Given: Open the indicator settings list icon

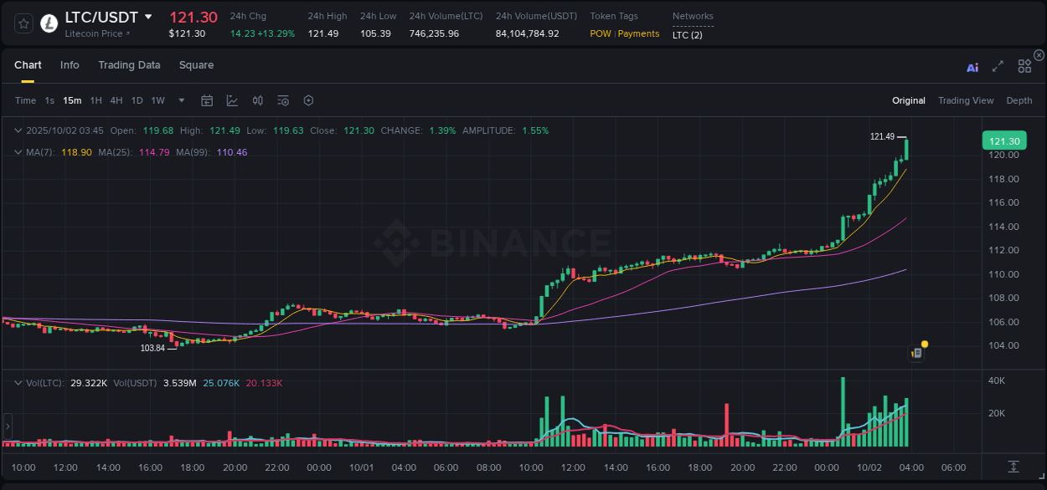Looking at the screenshot, I should coord(282,100).
